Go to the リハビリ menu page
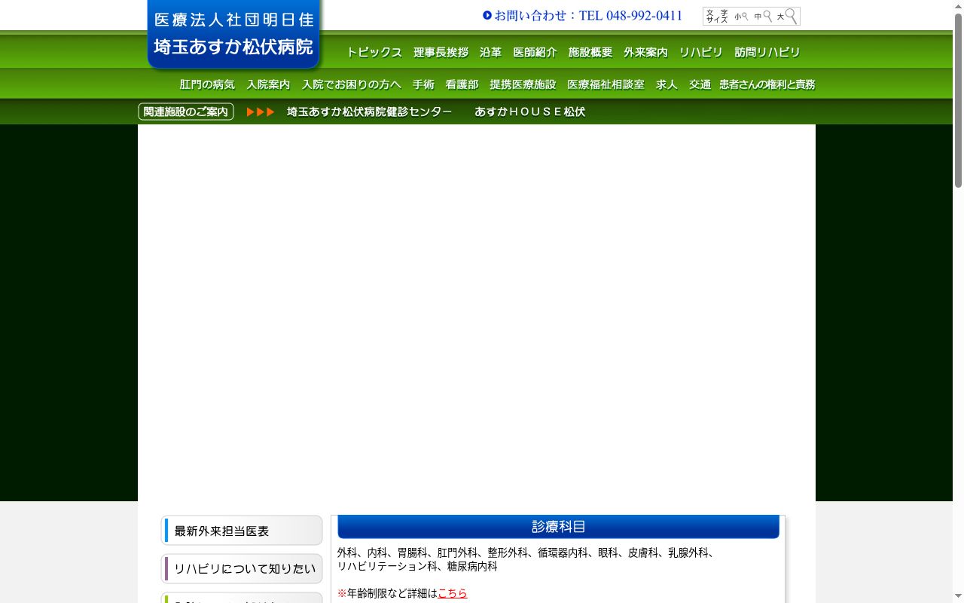964x603 pixels. coord(700,52)
